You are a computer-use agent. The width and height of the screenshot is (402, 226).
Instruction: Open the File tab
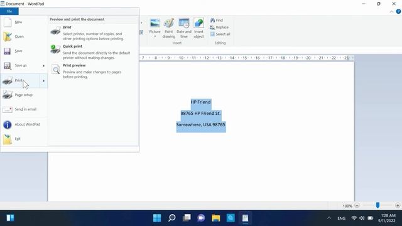[x=9, y=11]
